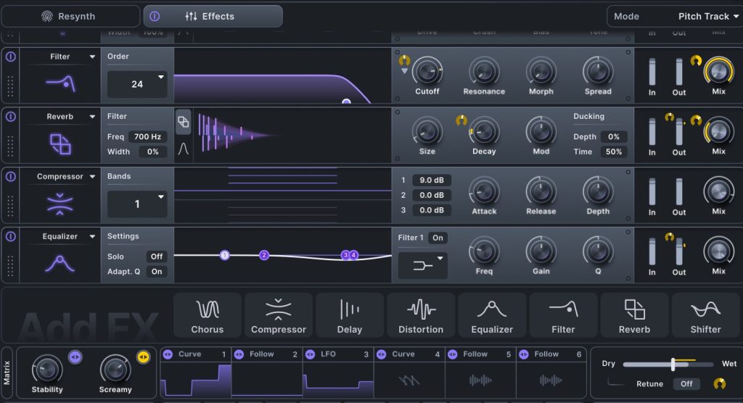This screenshot has width=743, height=403.
Task: Select EQ band node 2 on curve
Action: tap(264, 255)
